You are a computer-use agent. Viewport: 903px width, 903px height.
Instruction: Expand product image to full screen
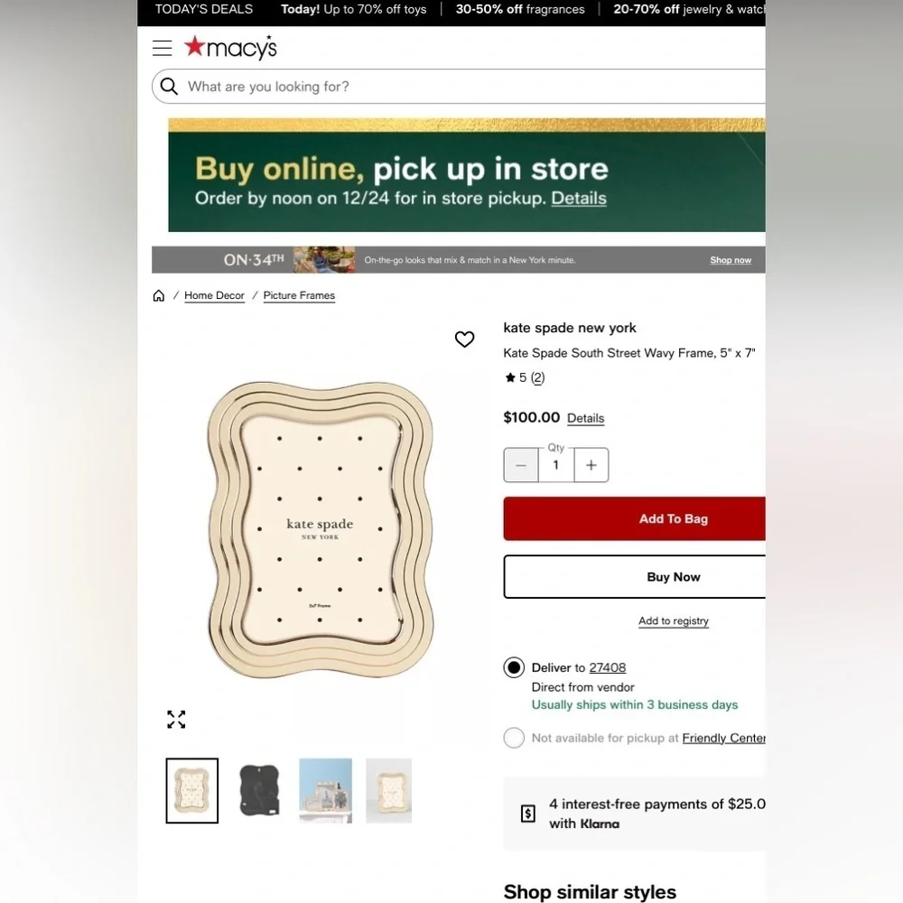click(176, 720)
